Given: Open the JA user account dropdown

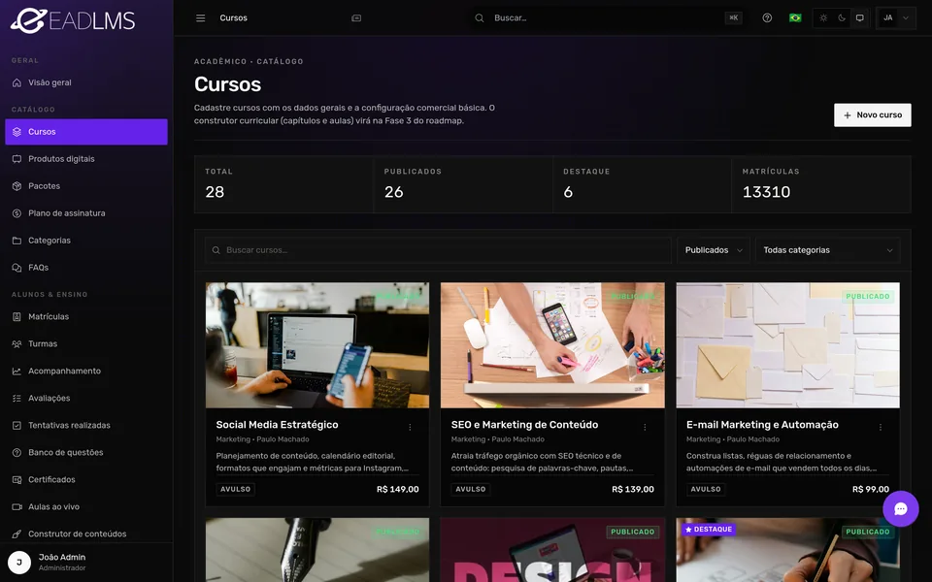Looking at the screenshot, I should (896, 17).
